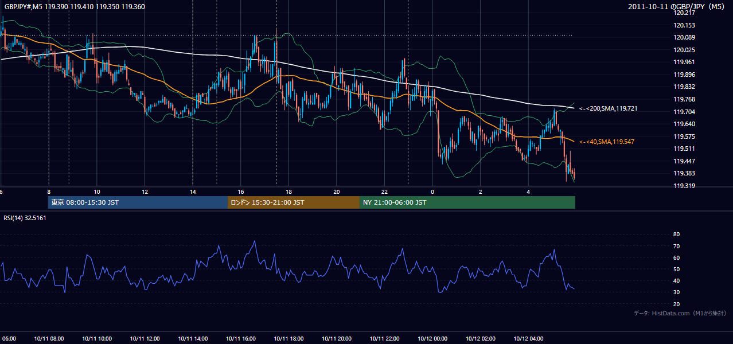Click price axis value 119.704

685,112
